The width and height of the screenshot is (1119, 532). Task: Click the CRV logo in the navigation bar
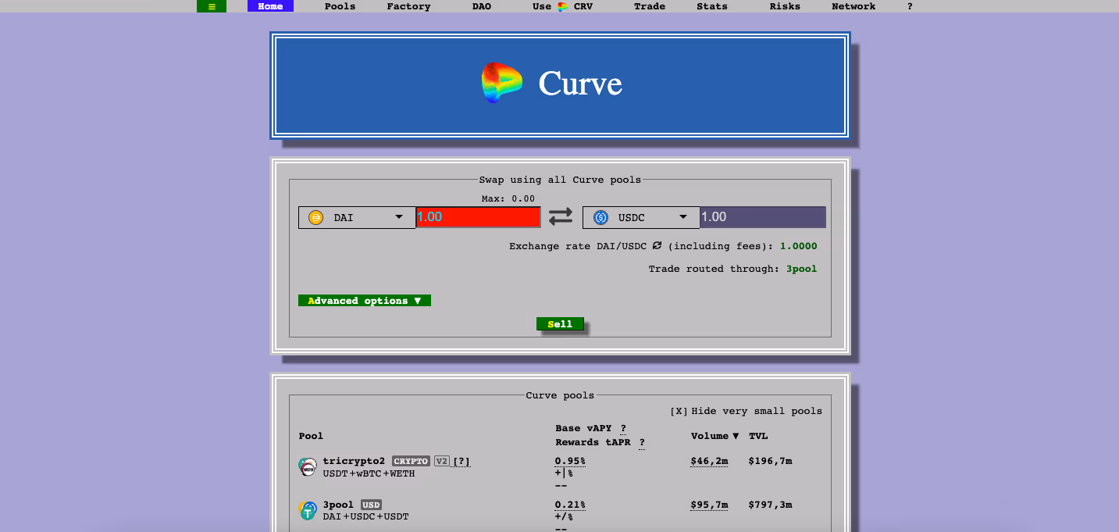(x=562, y=6)
